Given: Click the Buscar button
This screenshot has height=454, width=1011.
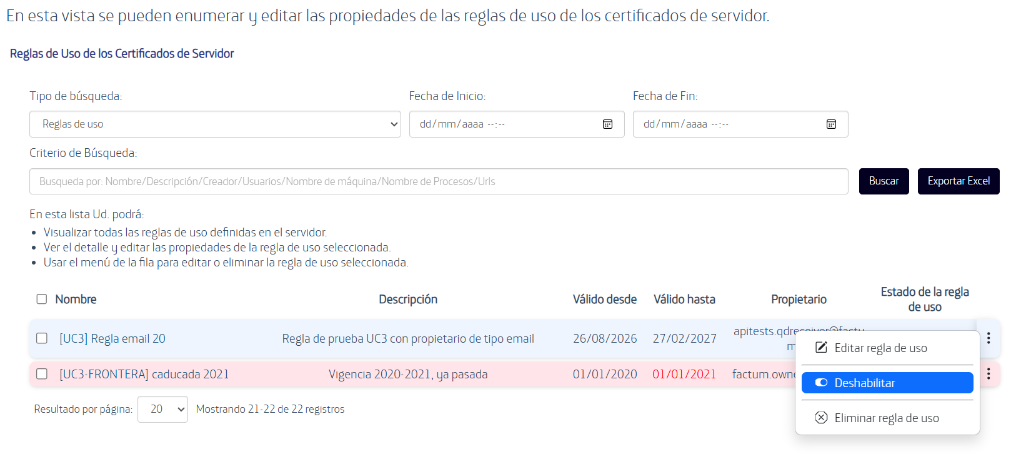Looking at the screenshot, I should pyautogui.click(x=884, y=181).
